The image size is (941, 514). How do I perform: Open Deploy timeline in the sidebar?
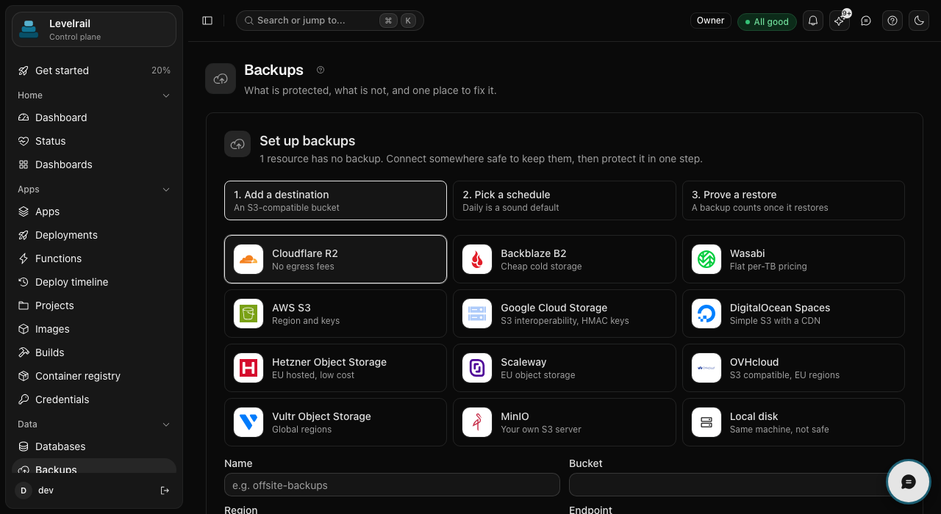[94, 282]
